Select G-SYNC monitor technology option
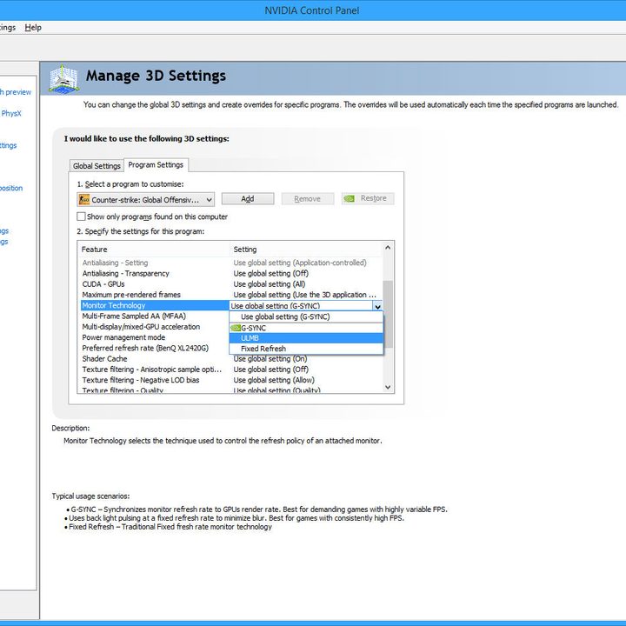626x626 pixels. 306,328
